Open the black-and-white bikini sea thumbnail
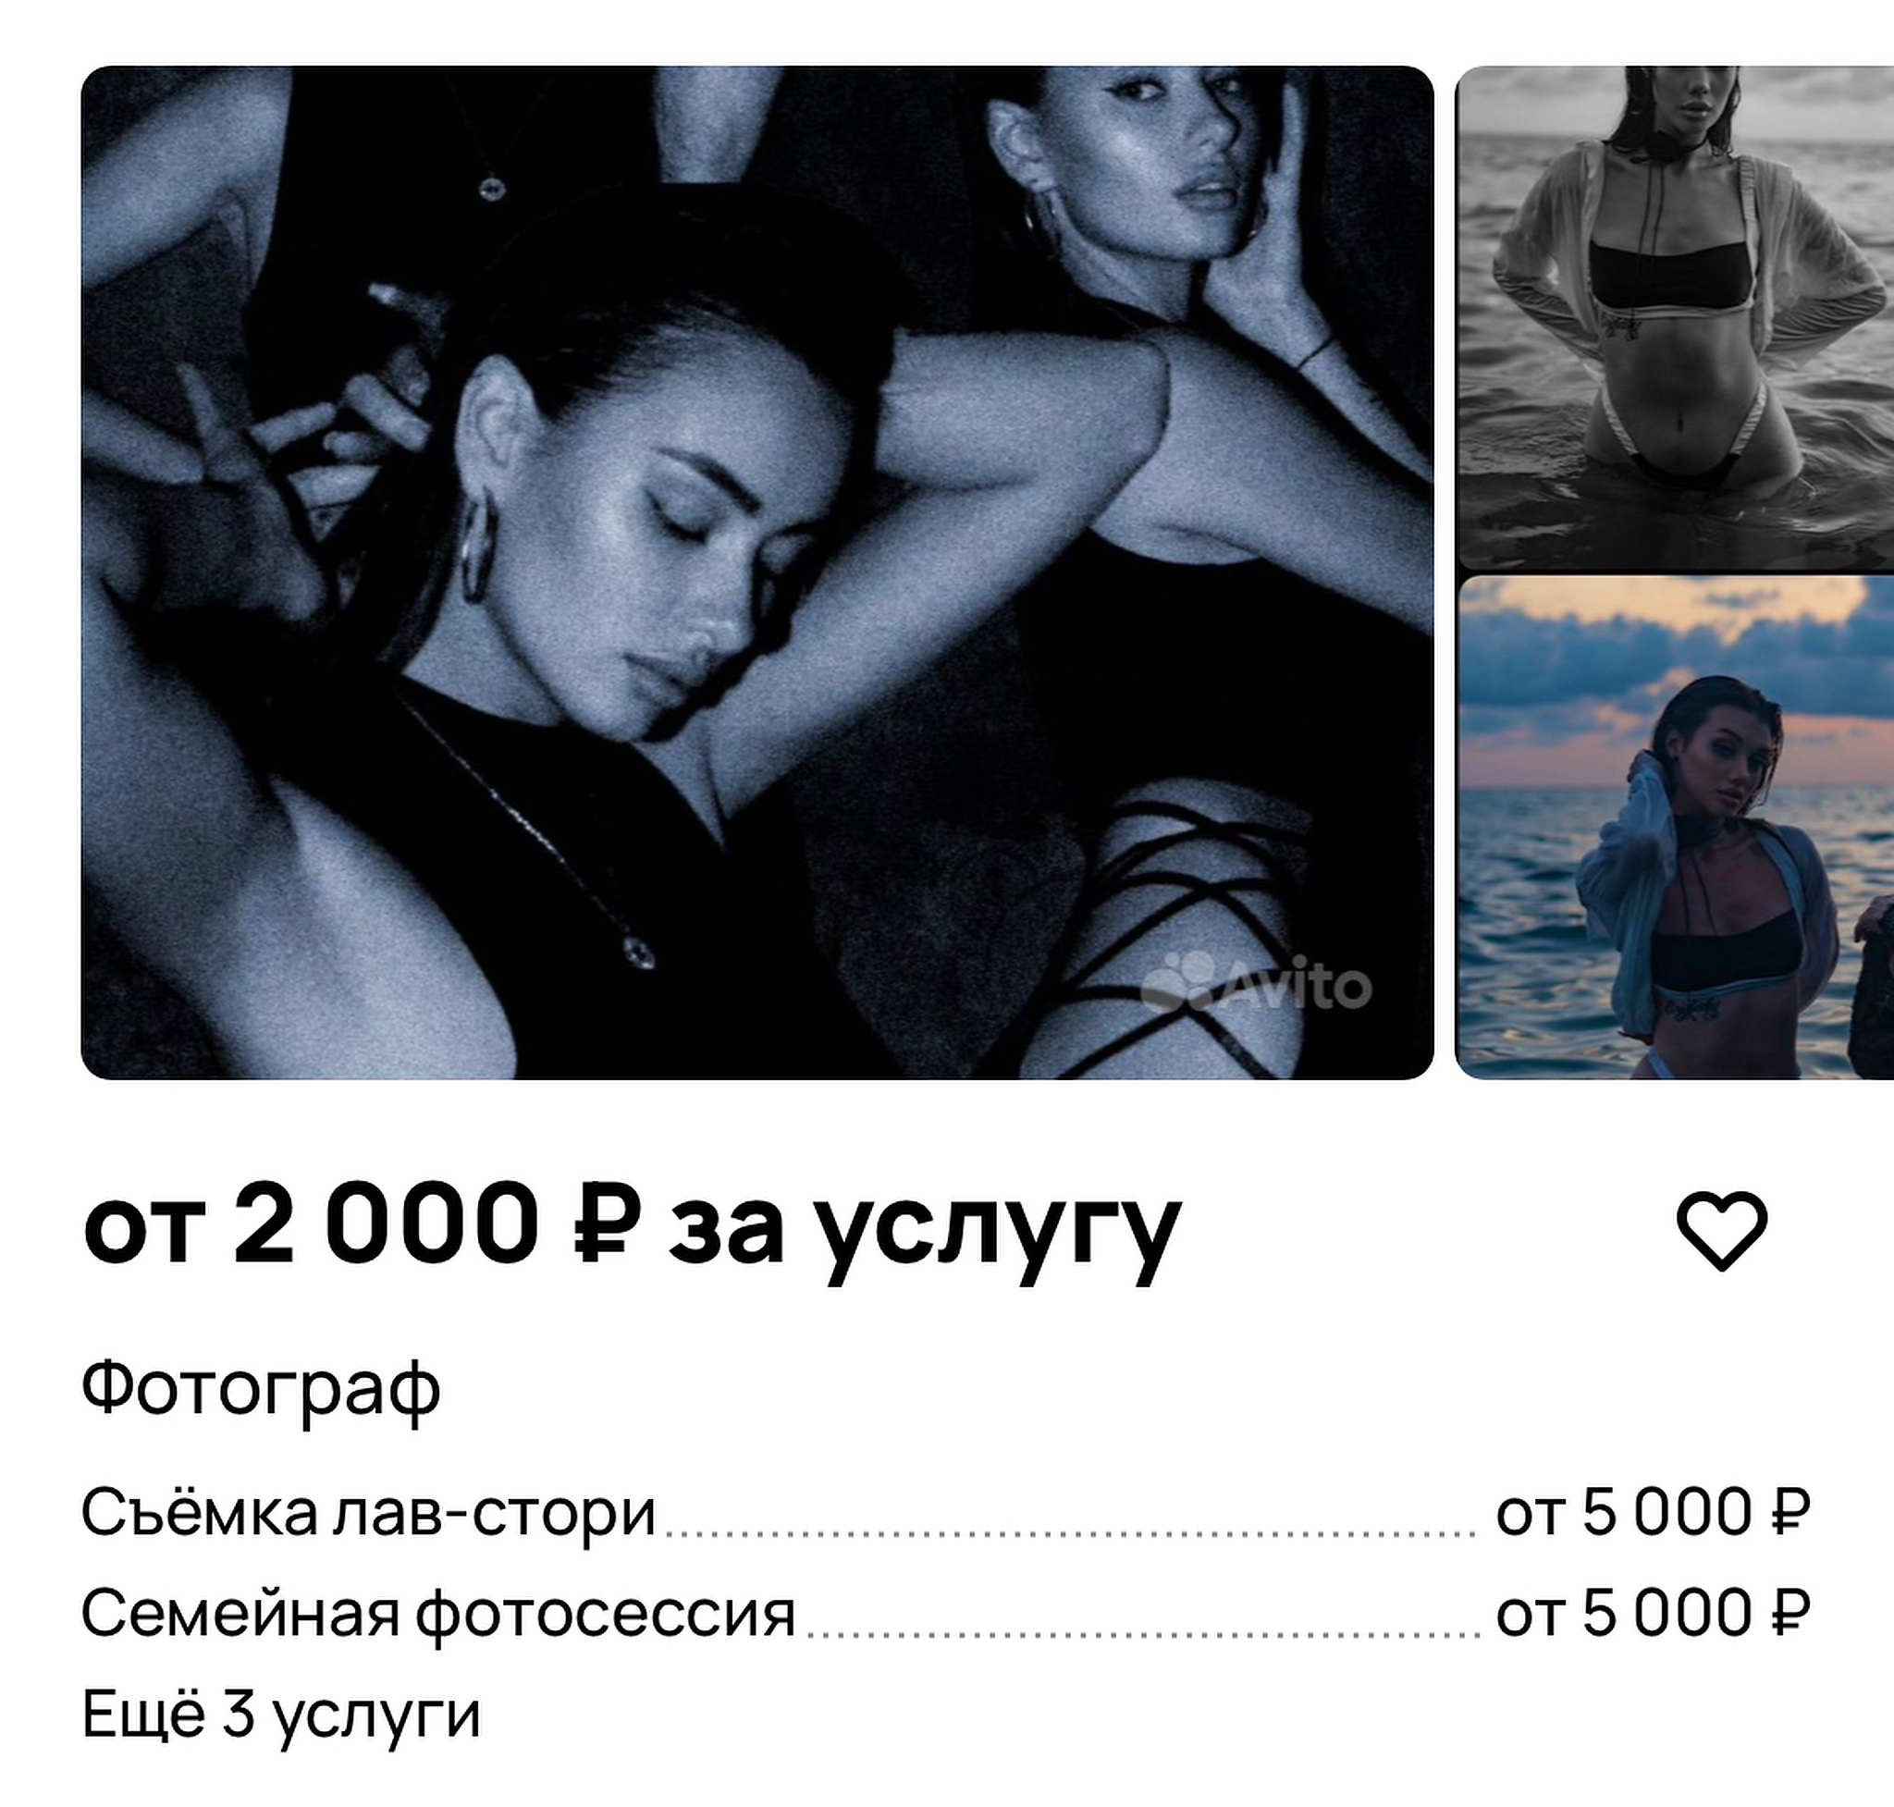The image size is (1894, 1807). tap(1674, 318)
